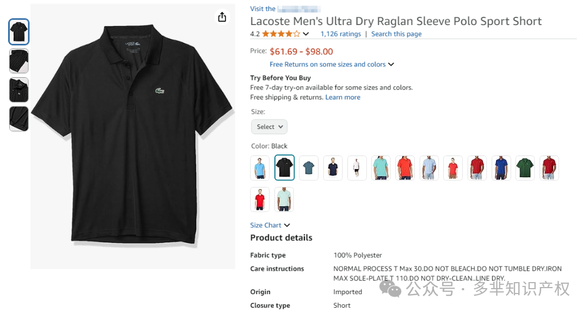Select the light blue polo color swatch
588x312 pixels.
[260, 167]
